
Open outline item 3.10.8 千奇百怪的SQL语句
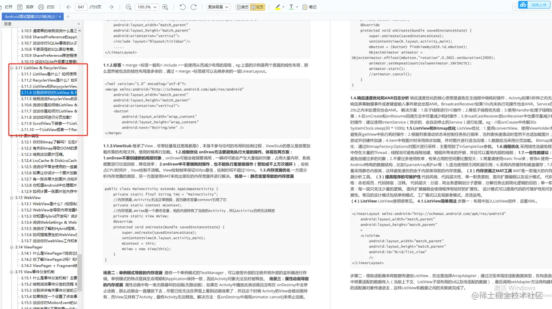pos(49,49)
